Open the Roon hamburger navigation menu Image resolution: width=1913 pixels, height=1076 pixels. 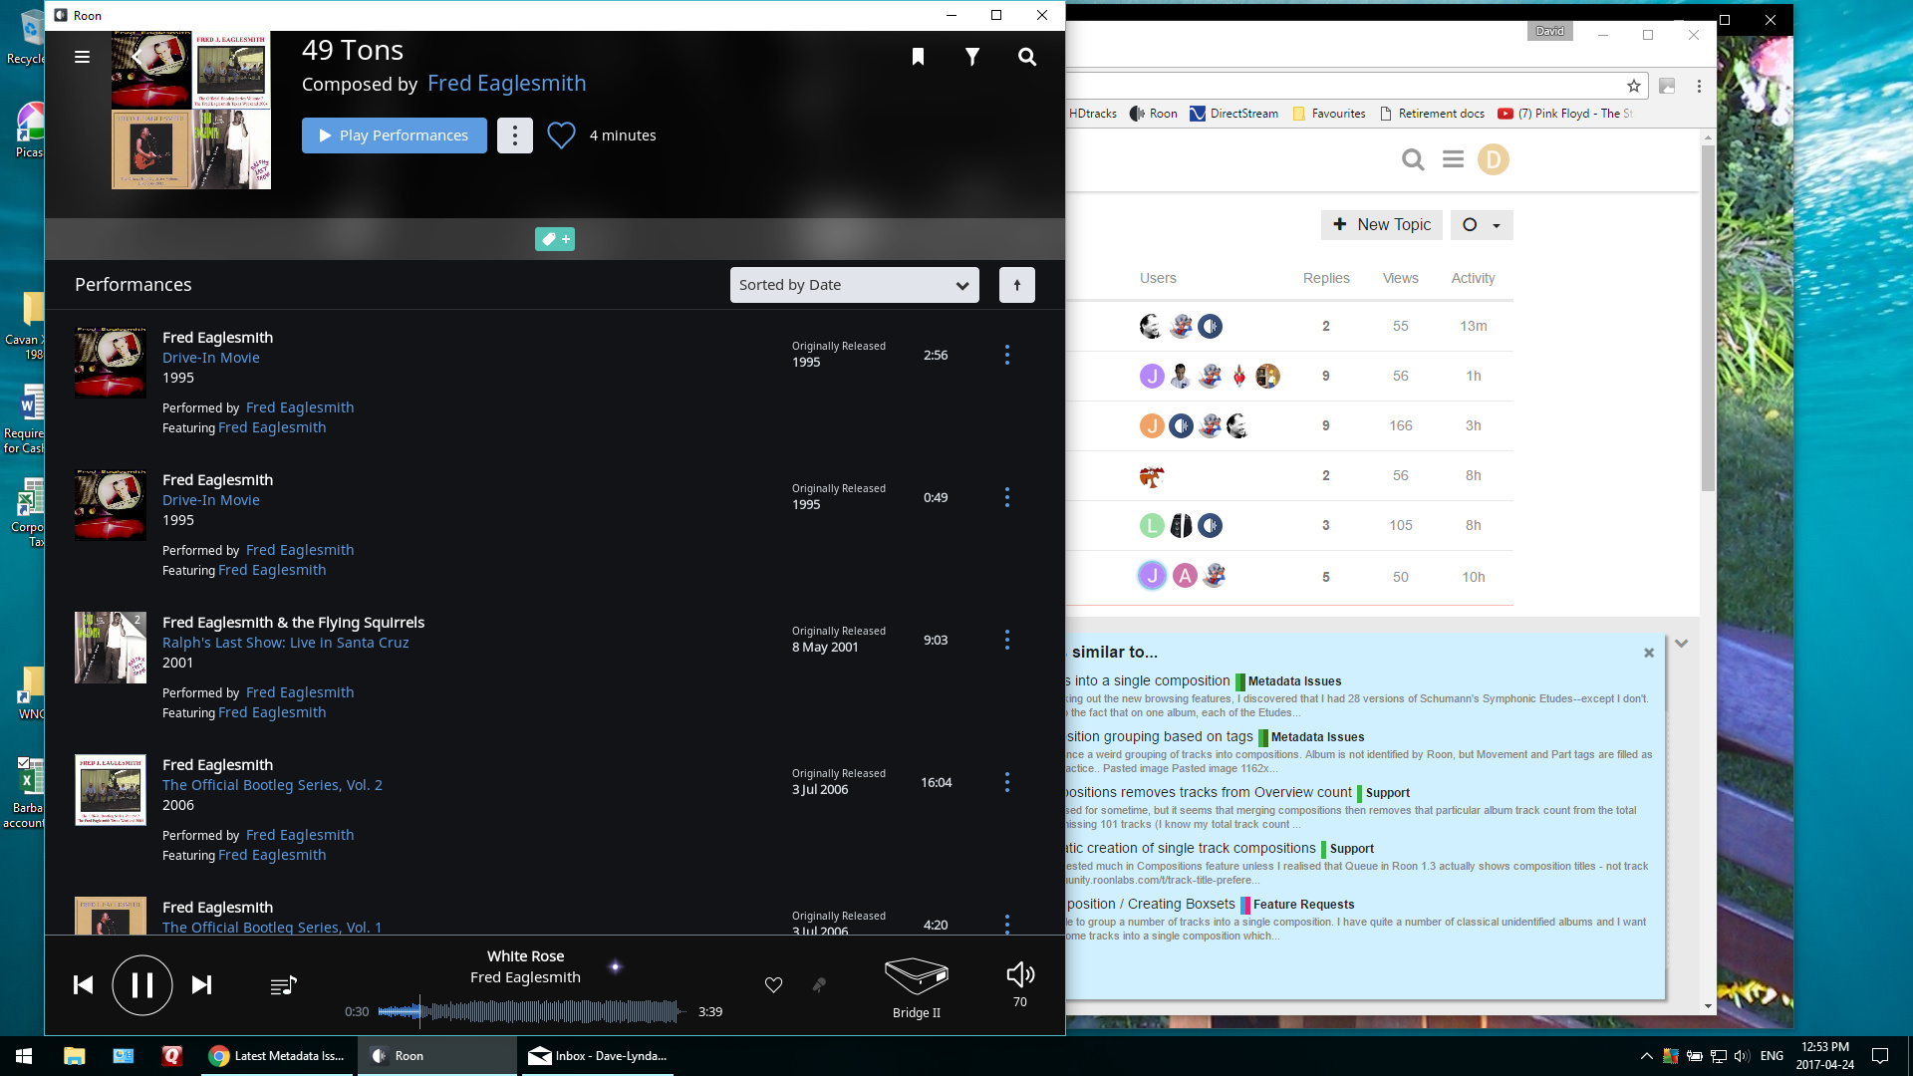(82, 57)
